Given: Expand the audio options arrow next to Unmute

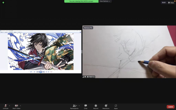Looking at the screenshot, I should 10,106.
